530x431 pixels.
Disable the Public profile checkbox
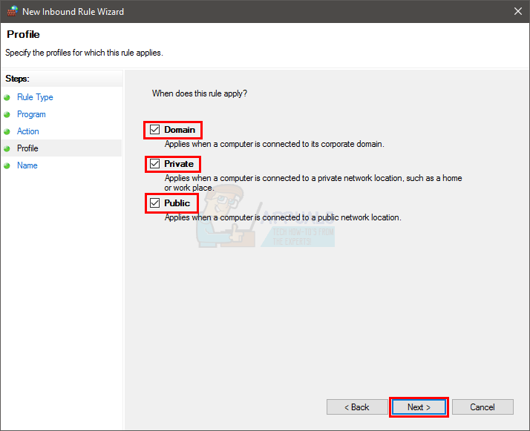click(x=155, y=203)
